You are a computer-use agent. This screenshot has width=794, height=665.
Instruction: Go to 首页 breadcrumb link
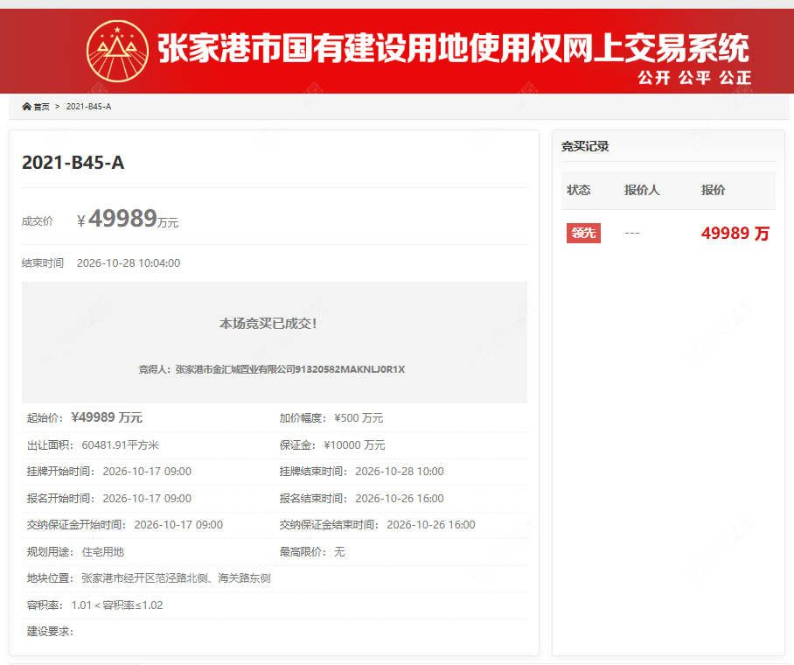pyautogui.click(x=41, y=107)
